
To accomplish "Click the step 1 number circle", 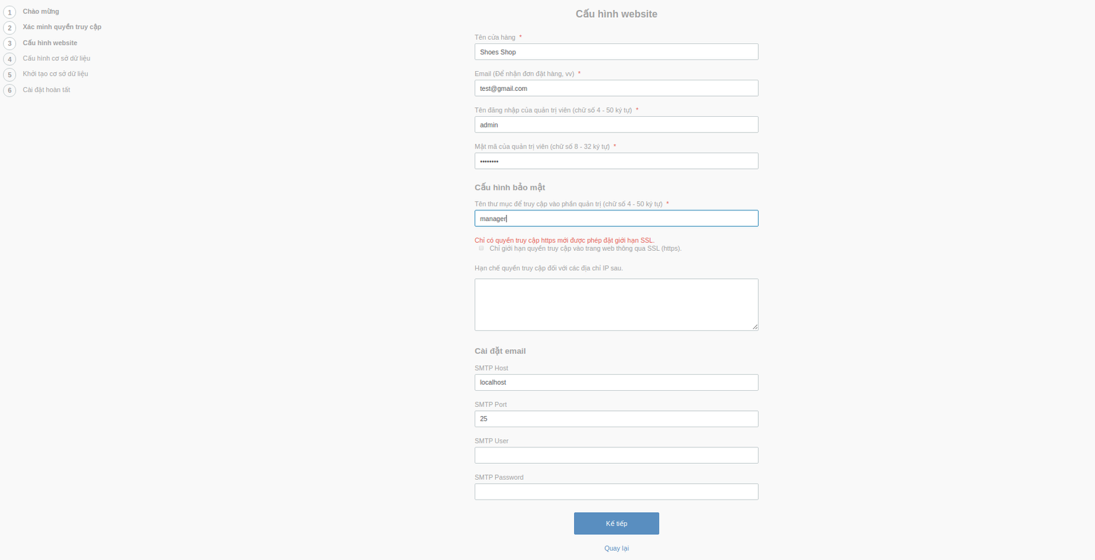I will (9, 12).
